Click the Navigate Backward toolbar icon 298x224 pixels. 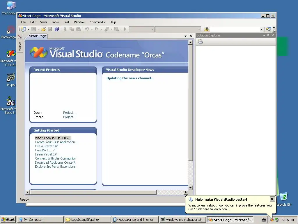coord(107,29)
